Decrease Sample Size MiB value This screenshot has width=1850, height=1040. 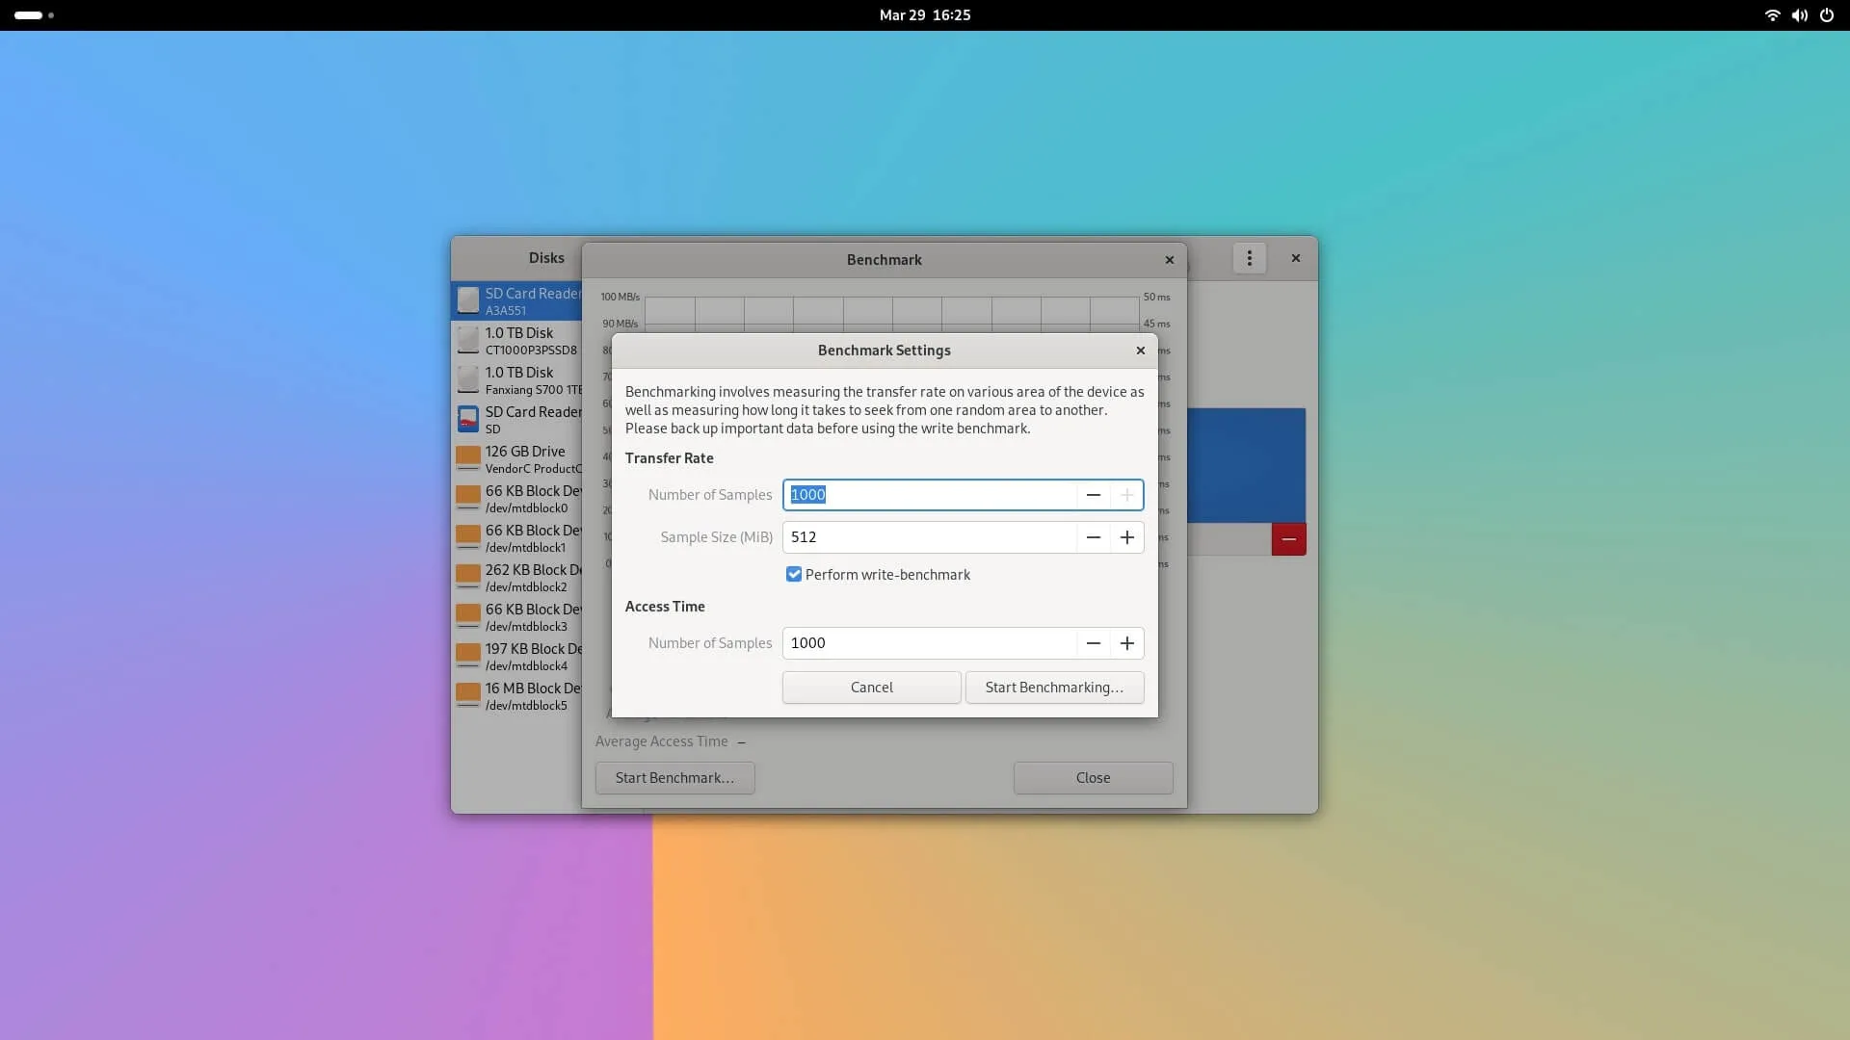(1093, 537)
